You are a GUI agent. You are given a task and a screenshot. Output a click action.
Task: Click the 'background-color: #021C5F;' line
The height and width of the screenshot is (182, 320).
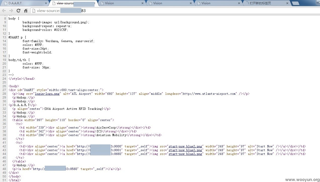[x=45, y=30]
